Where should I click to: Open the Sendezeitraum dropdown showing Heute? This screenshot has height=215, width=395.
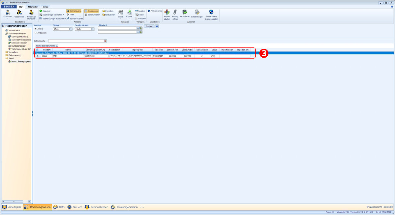click(93, 29)
